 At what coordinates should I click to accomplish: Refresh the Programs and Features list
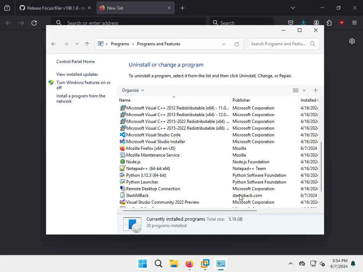click(x=236, y=44)
